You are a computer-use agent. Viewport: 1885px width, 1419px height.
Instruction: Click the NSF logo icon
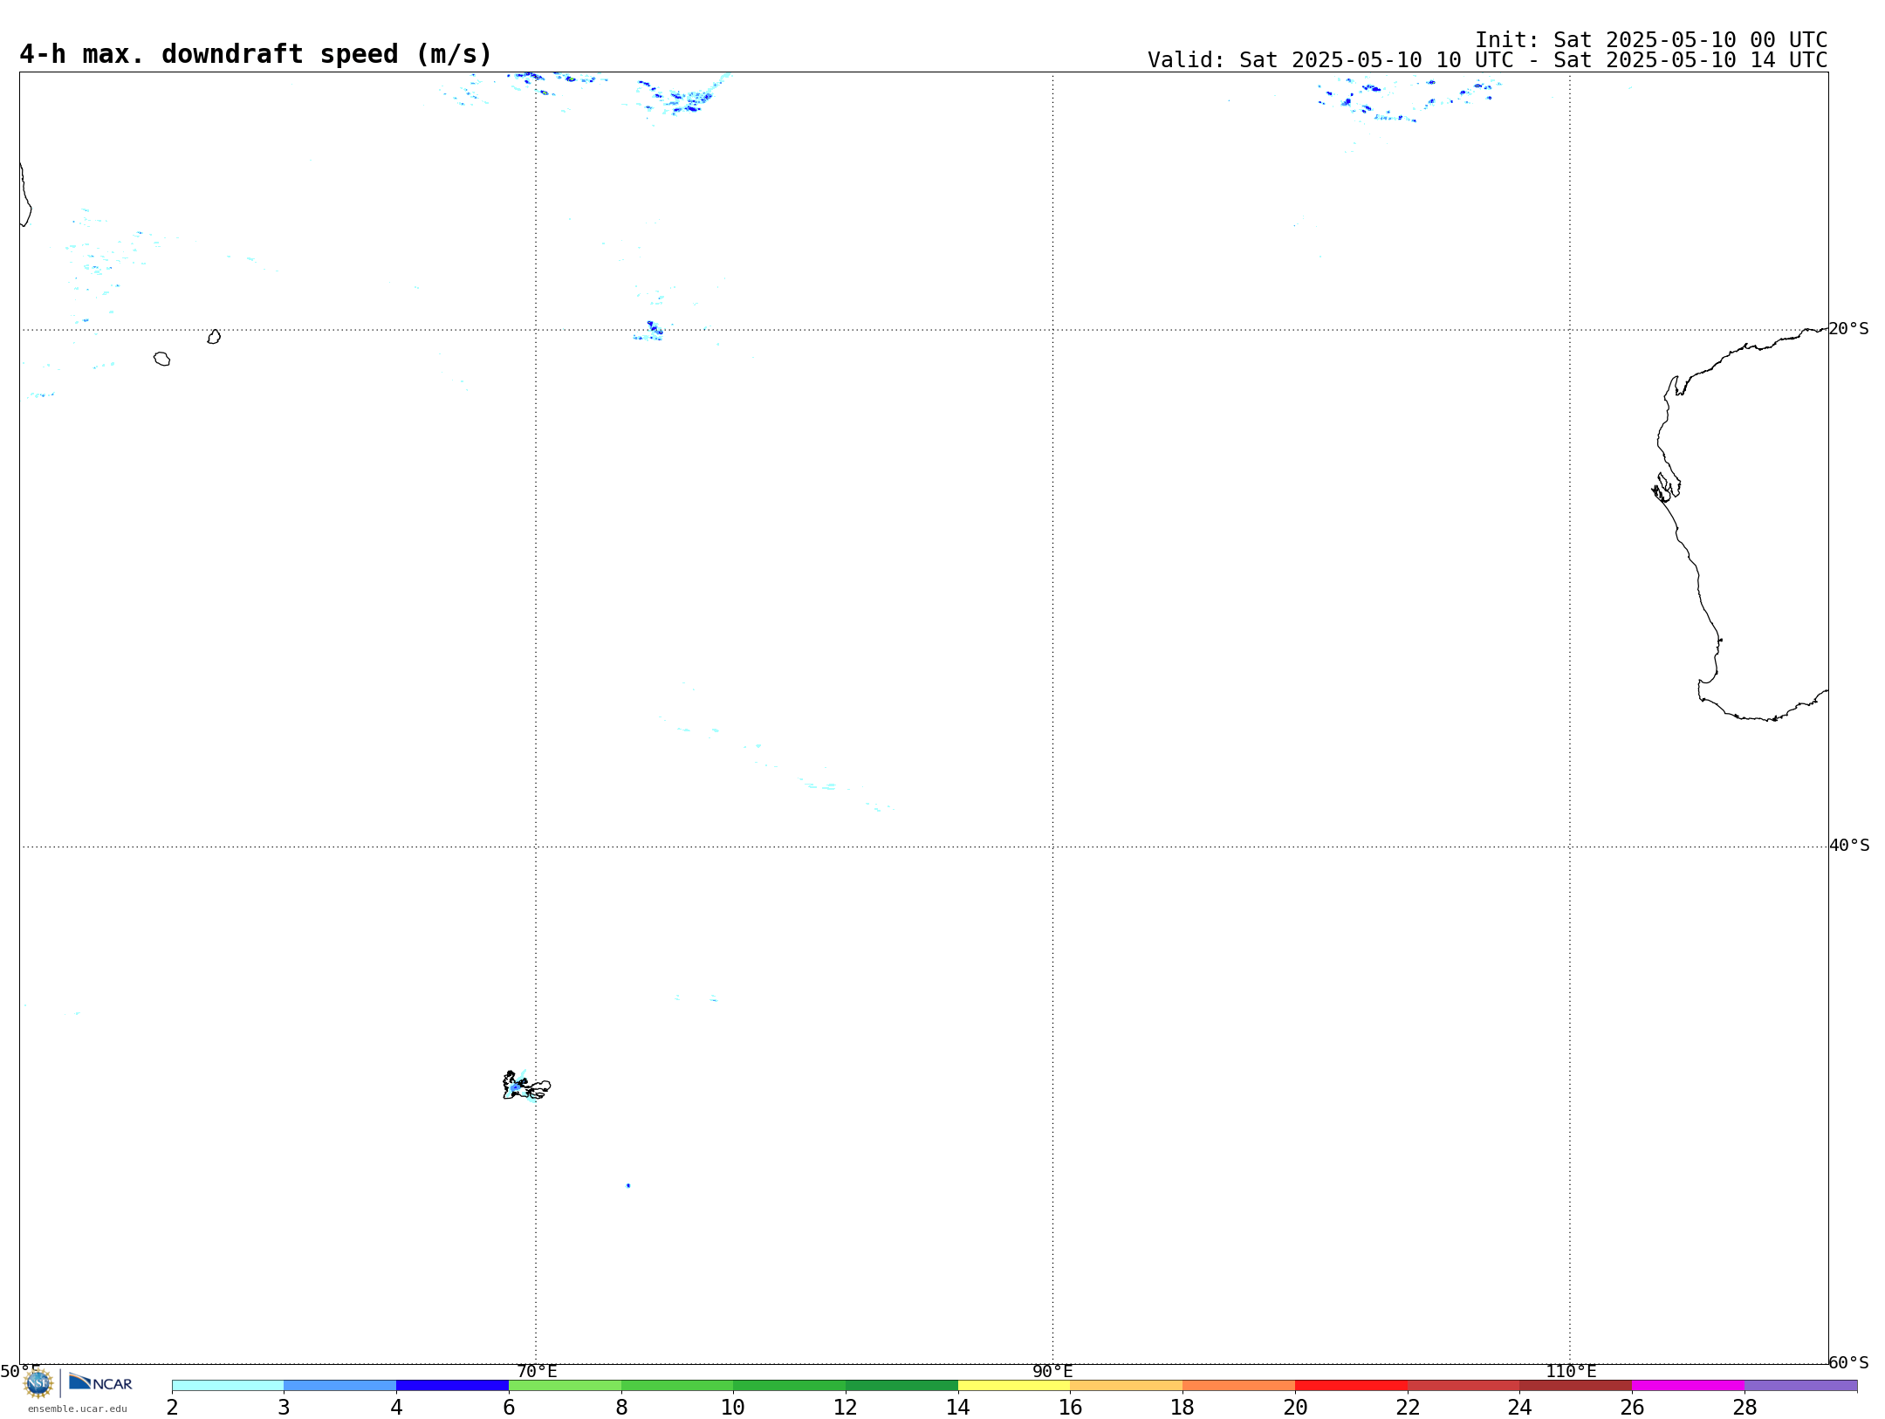pos(38,1383)
